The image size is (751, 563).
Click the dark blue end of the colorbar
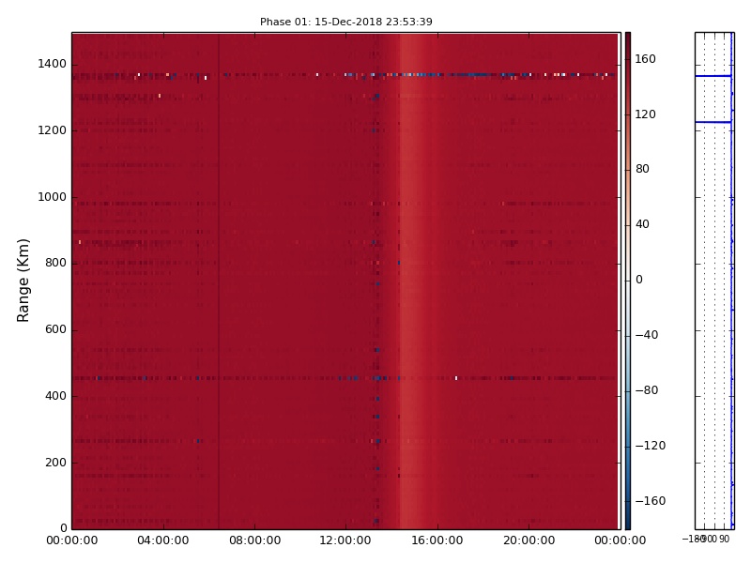coord(627,522)
